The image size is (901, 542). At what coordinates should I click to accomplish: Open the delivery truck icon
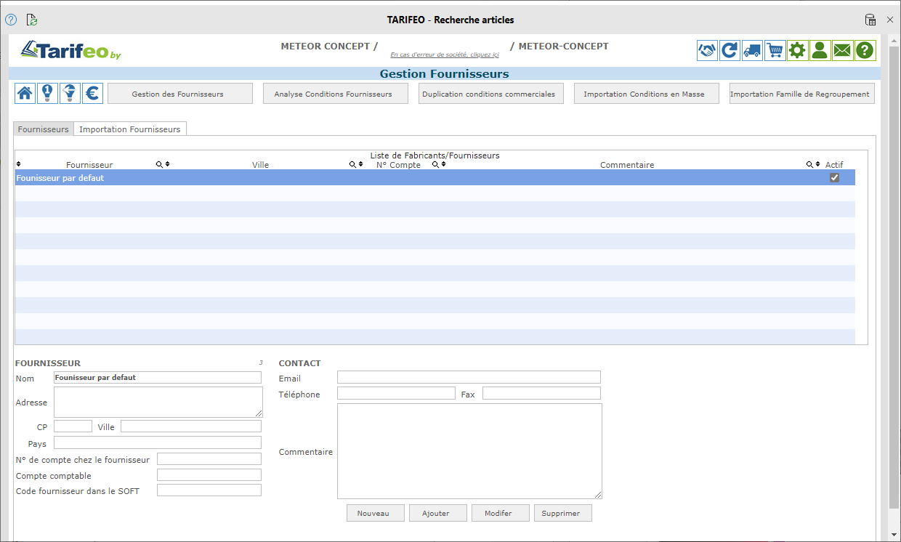click(x=752, y=50)
